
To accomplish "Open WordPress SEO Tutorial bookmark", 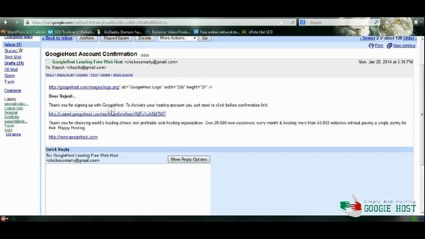I will click(24, 32).
